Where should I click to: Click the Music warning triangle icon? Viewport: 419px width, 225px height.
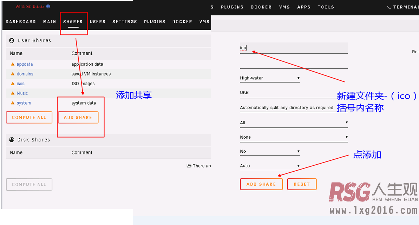tap(13, 93)
